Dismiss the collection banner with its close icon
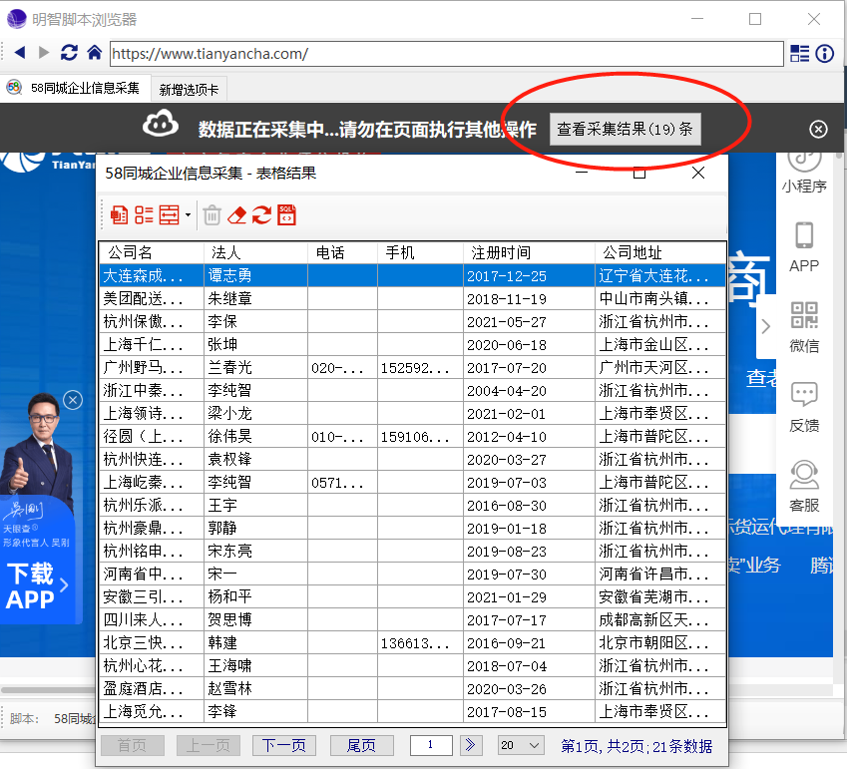The image size is (847, 769). [818, 129]
